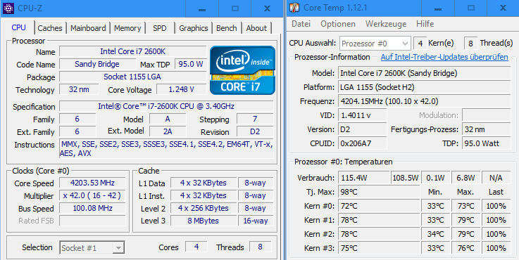This screenshot has height=260, width=519.
Task: Switch to the Mainboard tab
Action: click(88, 28)
